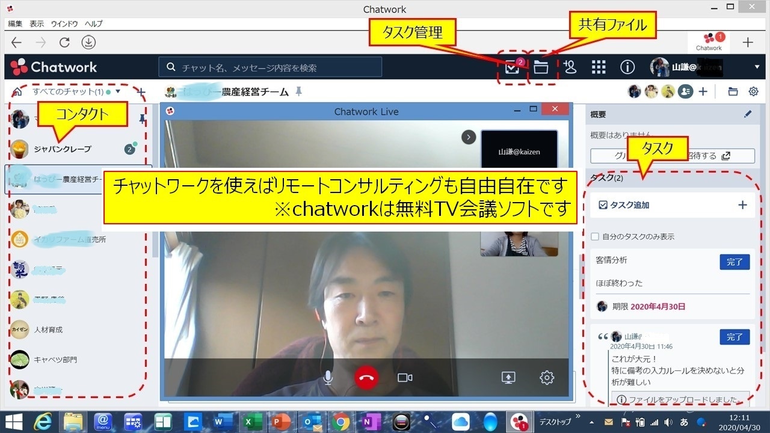Open the task management icon in the header
The height and width of the screenshot is (433, 770).
tap(512, 67)
